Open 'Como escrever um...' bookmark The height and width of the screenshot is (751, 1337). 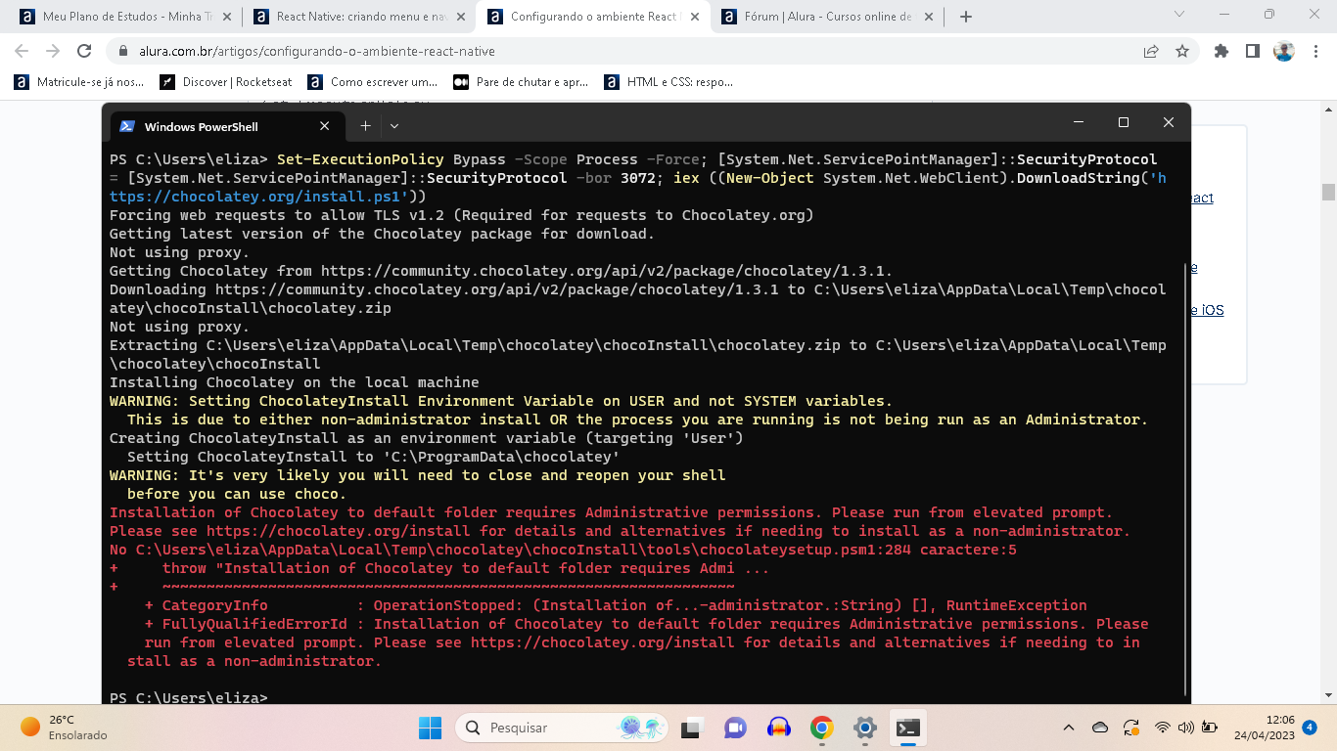(x=373, y=82)
